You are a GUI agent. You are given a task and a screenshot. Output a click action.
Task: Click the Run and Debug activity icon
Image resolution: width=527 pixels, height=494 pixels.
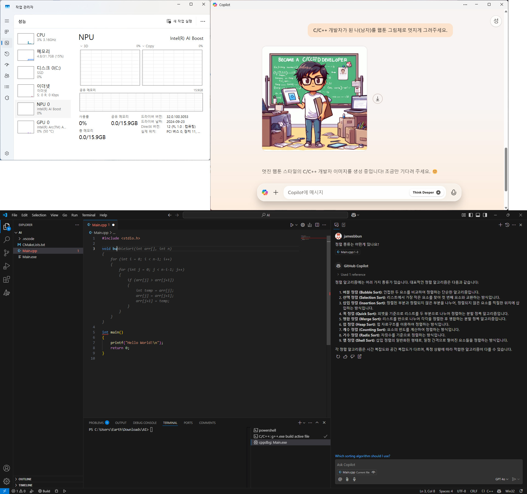(x=7, y=266)
